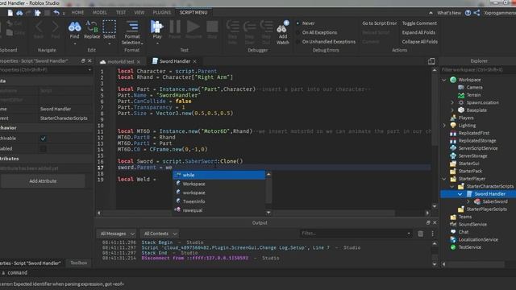Open the HOME ribbon tab

(77, 13)
